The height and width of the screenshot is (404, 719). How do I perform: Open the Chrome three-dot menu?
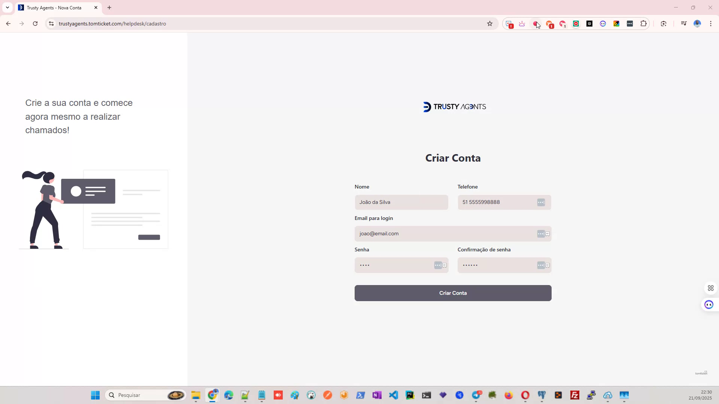coord(710,23)
